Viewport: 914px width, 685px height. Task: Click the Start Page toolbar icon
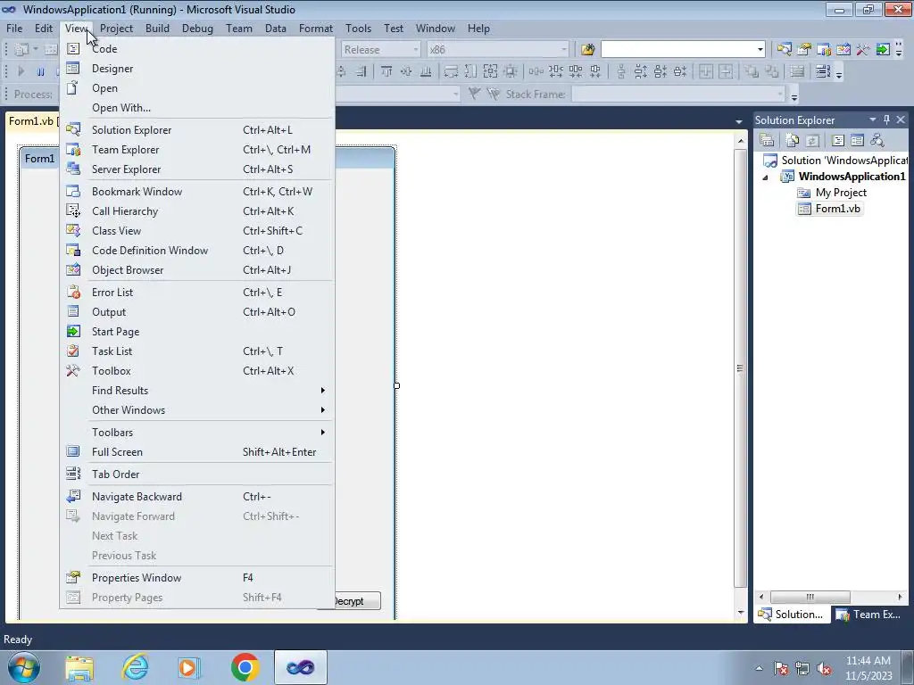click(883, 50)
